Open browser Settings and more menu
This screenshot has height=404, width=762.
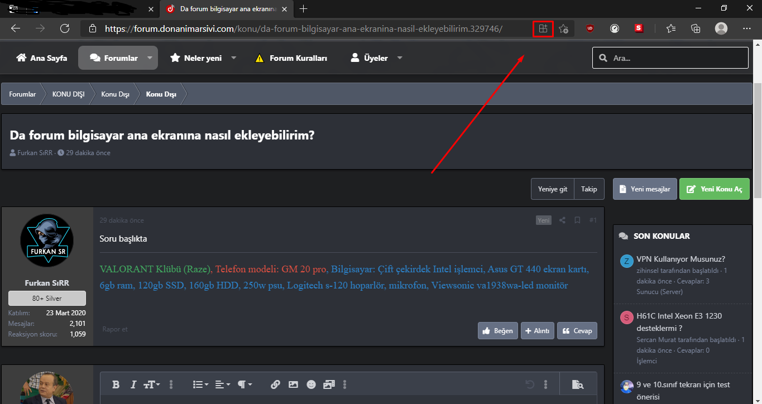[747, 28]
